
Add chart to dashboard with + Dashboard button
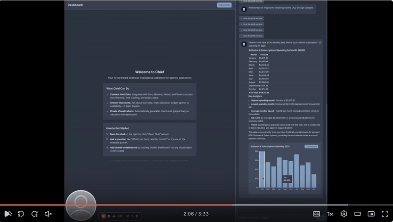[x=311, y=147]
